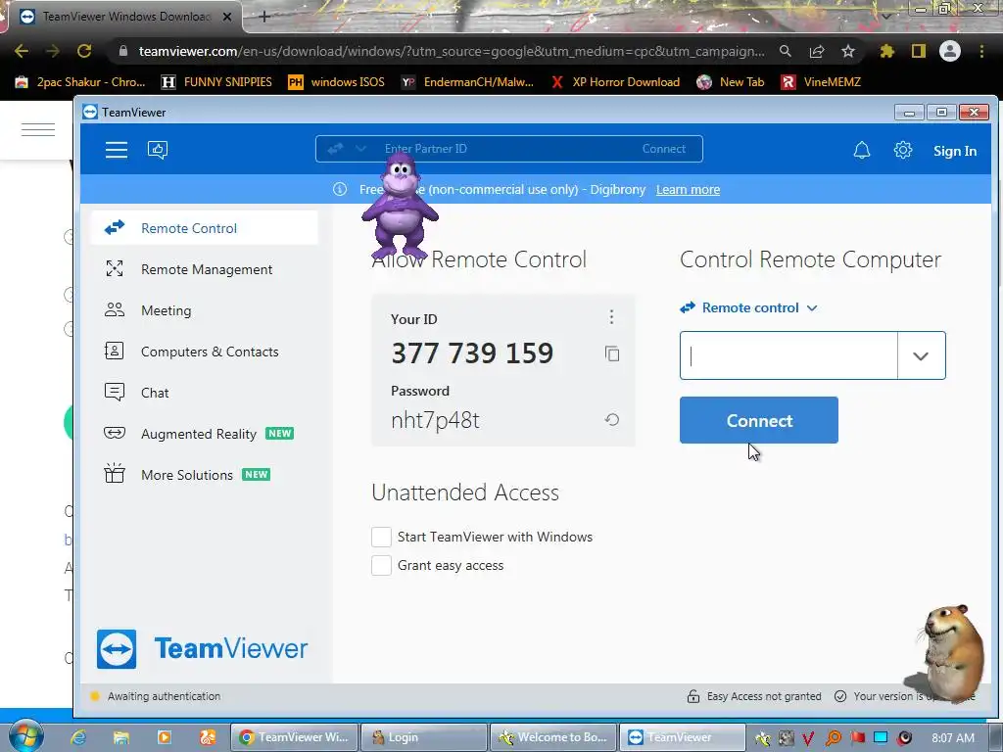Open More Solutions section
This screenshot has width=1003, height=752.
tap(205, 475)
